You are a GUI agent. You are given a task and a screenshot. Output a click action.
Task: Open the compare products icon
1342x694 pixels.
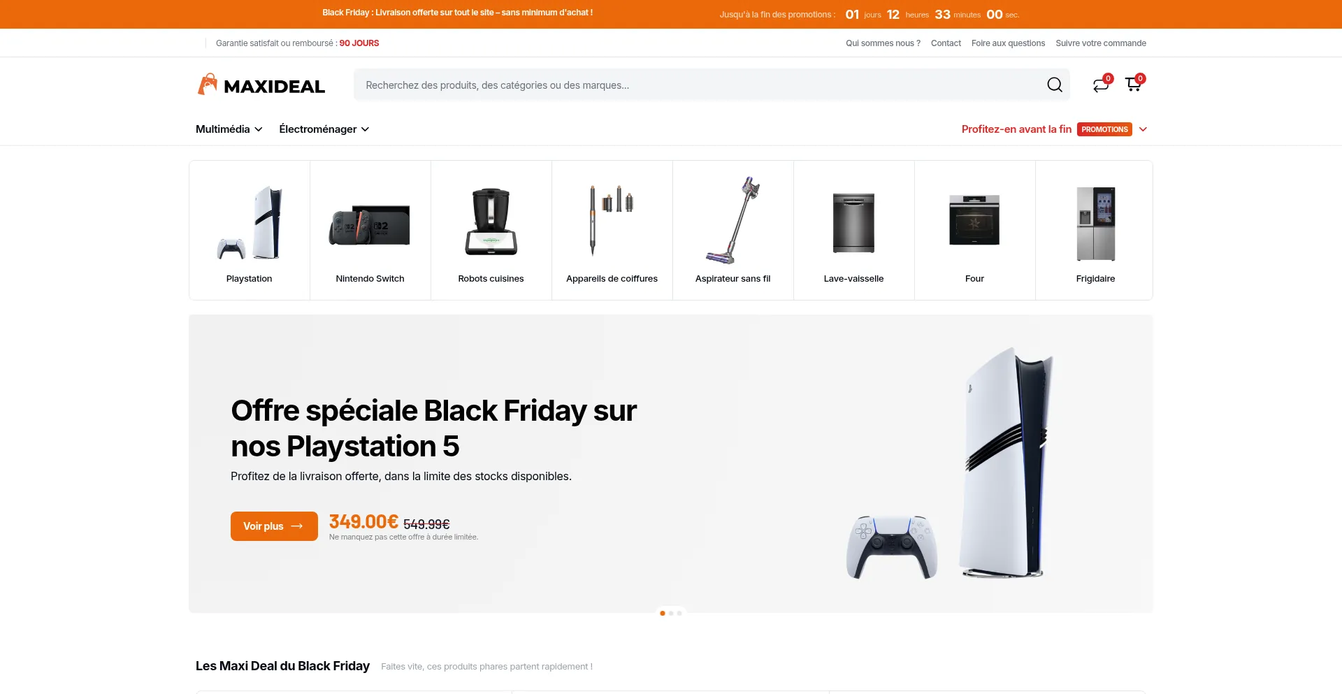coord(1101,85)
